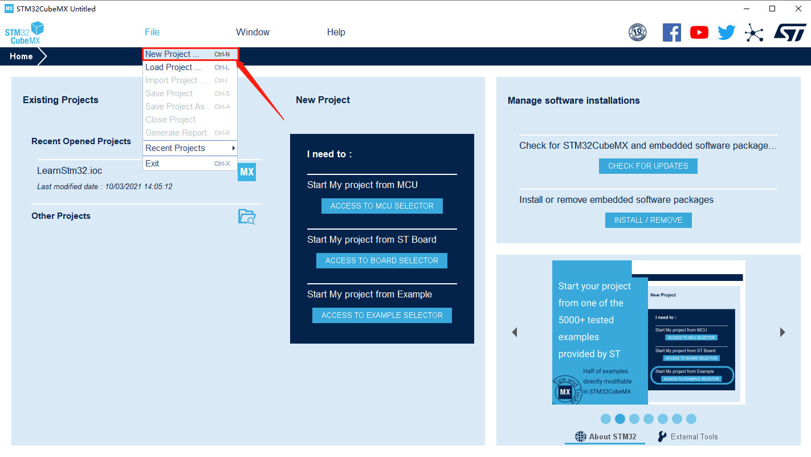Open the YouTube icon link

point(699,32)
